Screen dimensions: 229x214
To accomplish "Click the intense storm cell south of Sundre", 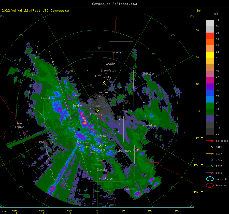I will (83, 118).
